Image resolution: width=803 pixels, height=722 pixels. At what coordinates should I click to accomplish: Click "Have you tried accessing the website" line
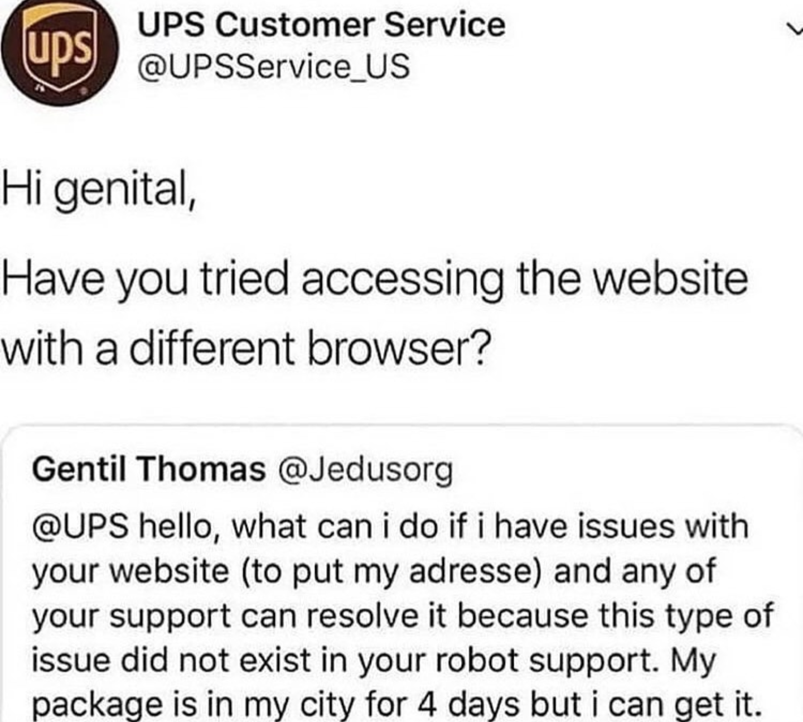[375, 280]
